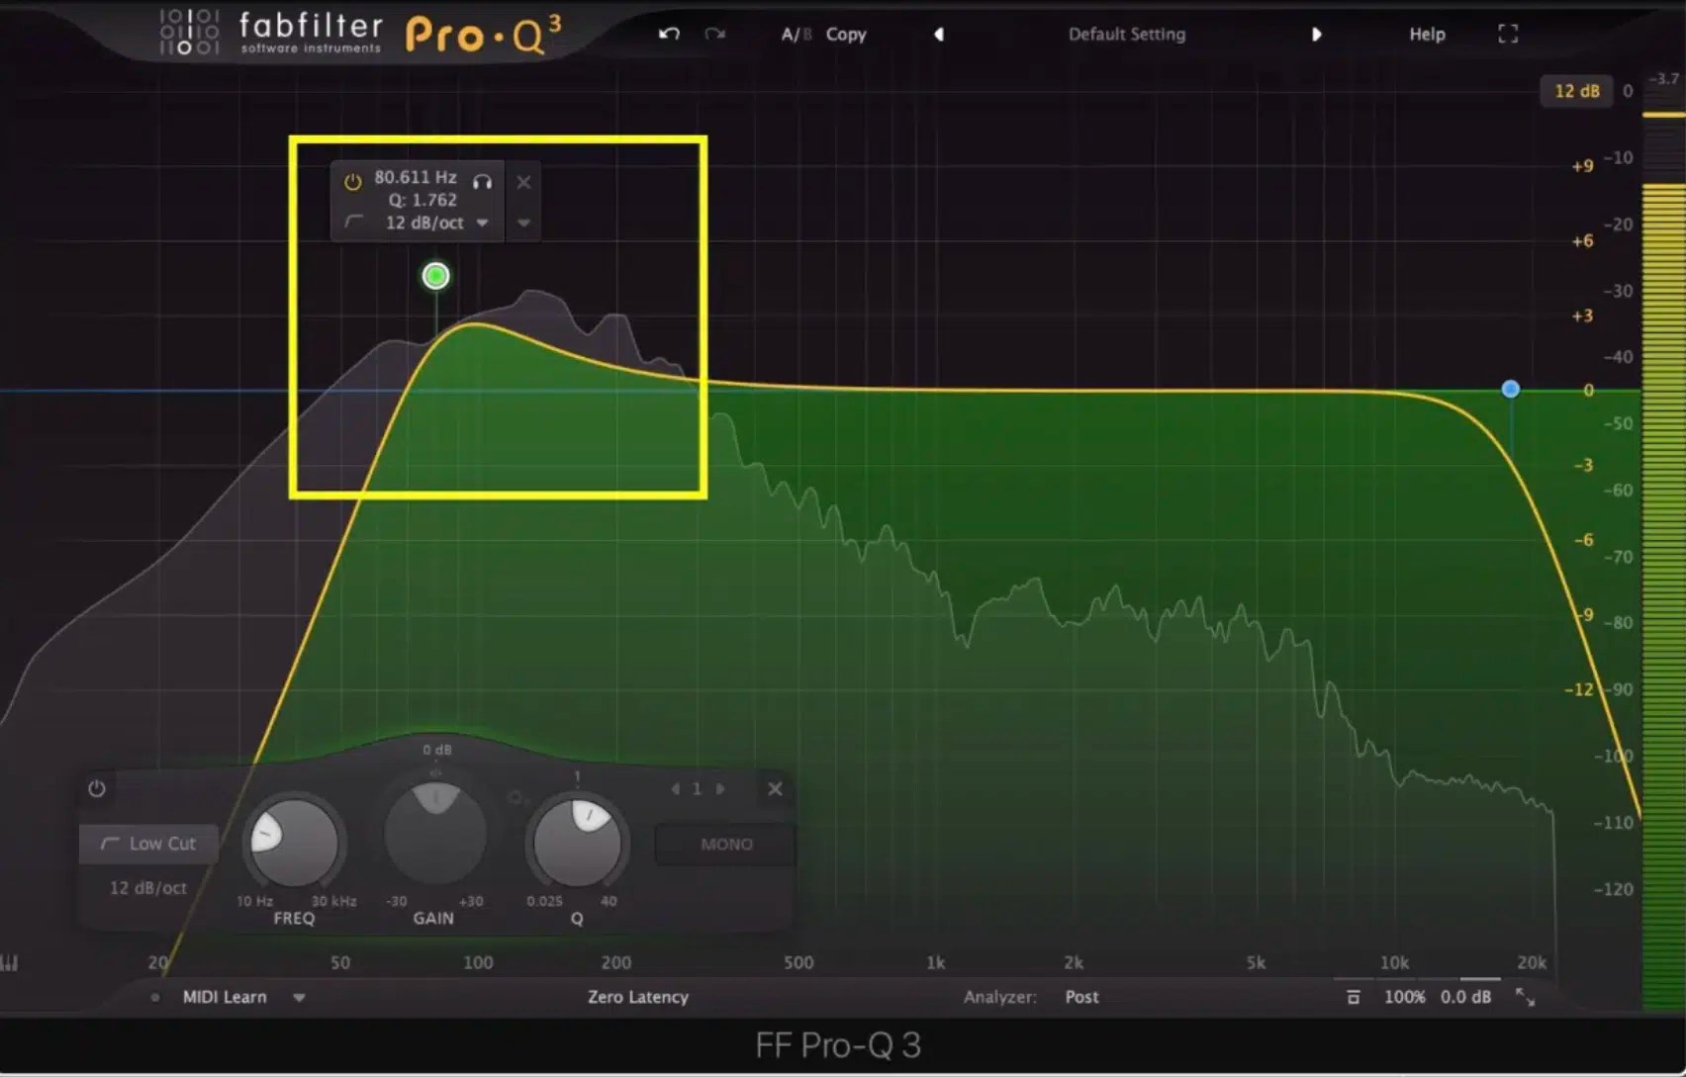Click the undo arrow icon
Viewport: 1686px width, 1077px height.
[669, 34]
